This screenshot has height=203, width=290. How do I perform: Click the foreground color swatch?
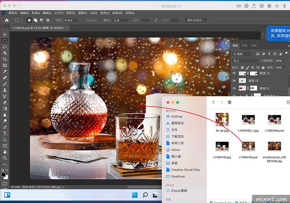click(3, 174)
